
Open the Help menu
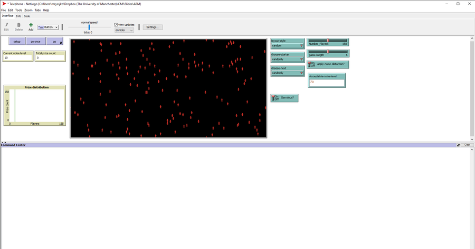click(46, 10)
